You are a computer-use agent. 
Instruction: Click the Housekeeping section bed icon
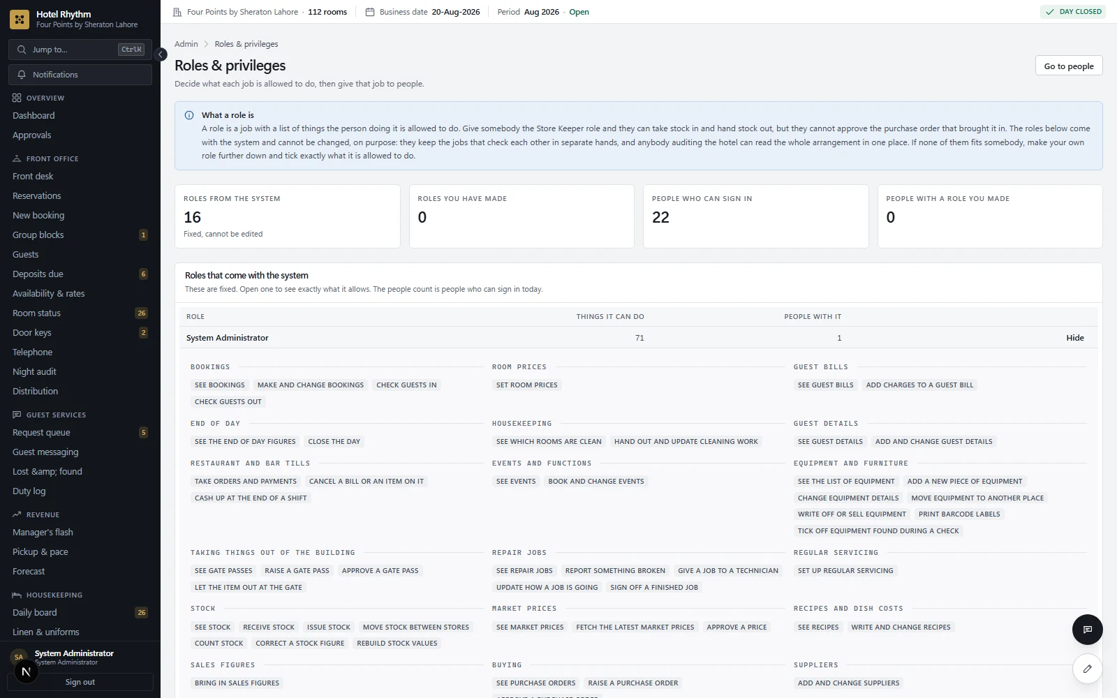coord(17,595)
